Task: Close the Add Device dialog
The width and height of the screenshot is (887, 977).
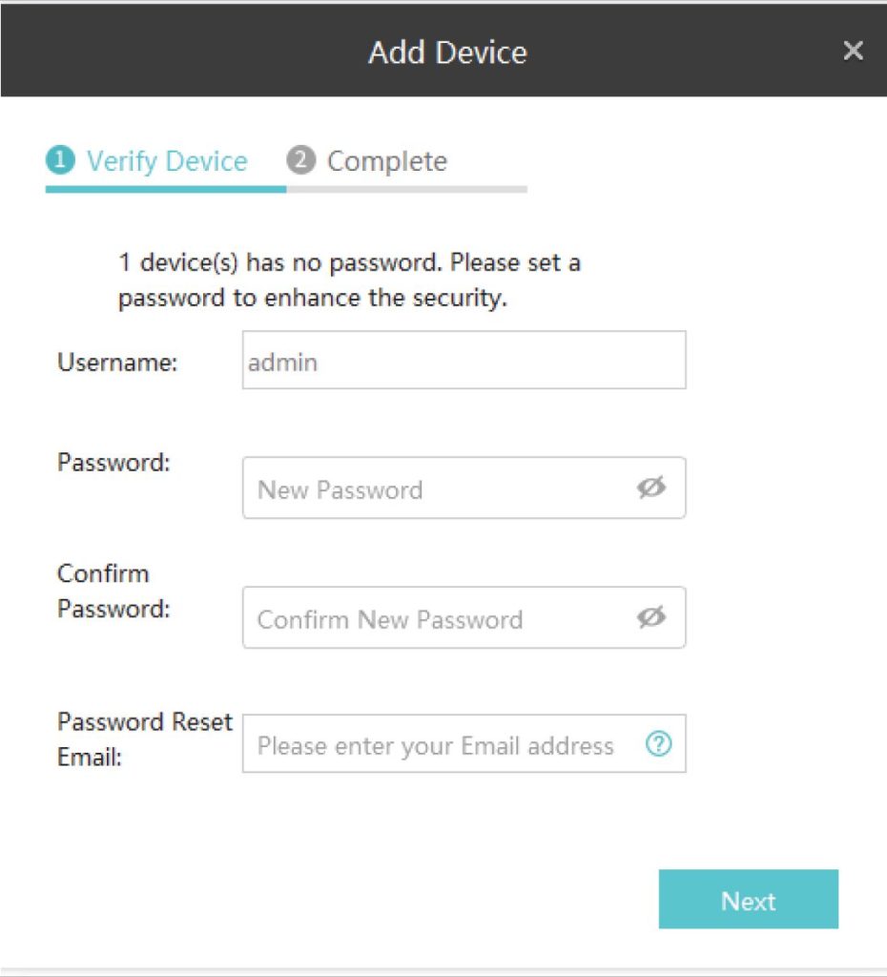Action: tap(853, 52)
